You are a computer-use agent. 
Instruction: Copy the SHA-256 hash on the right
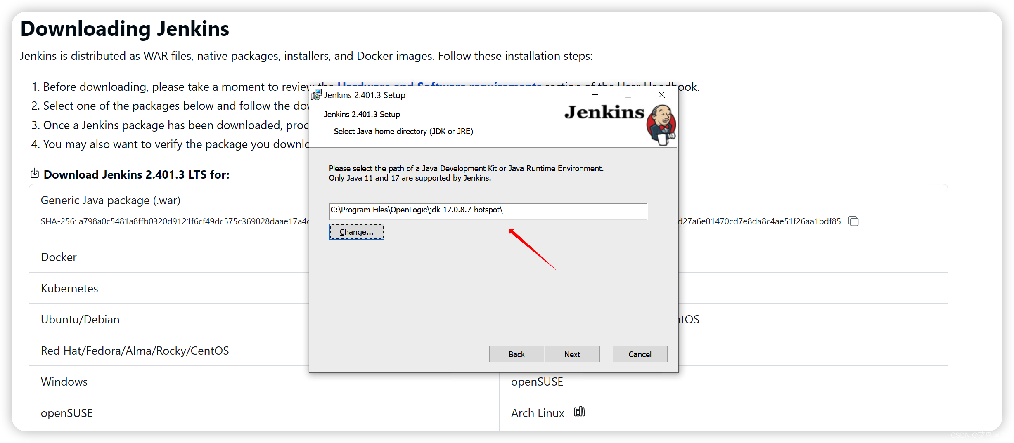tap(853, 221)
